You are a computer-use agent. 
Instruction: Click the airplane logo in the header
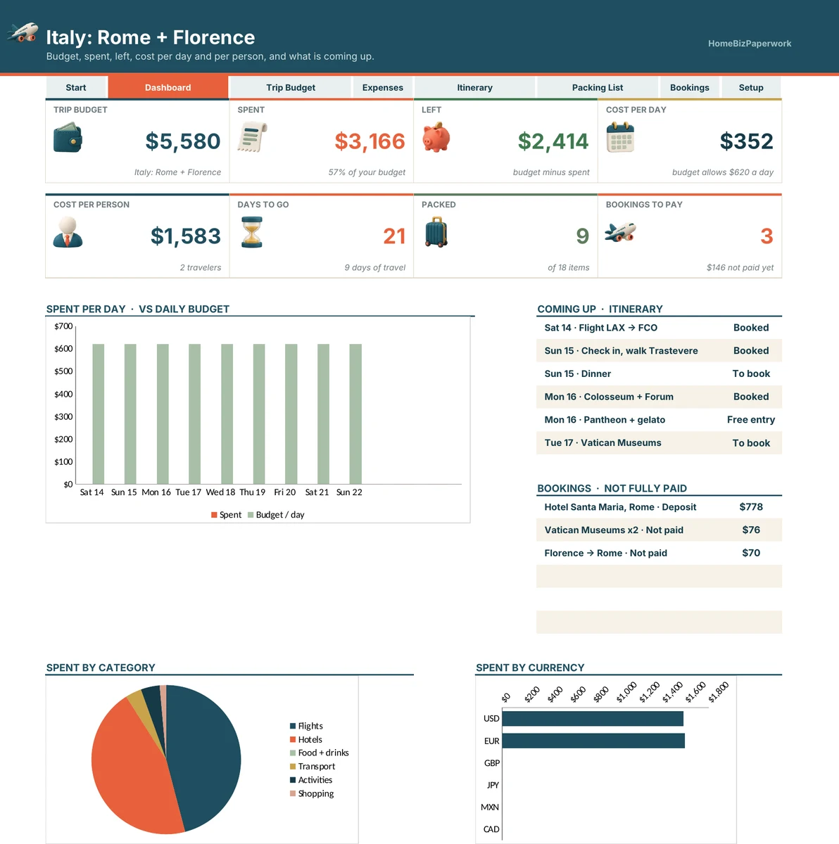tap(23, 32)
